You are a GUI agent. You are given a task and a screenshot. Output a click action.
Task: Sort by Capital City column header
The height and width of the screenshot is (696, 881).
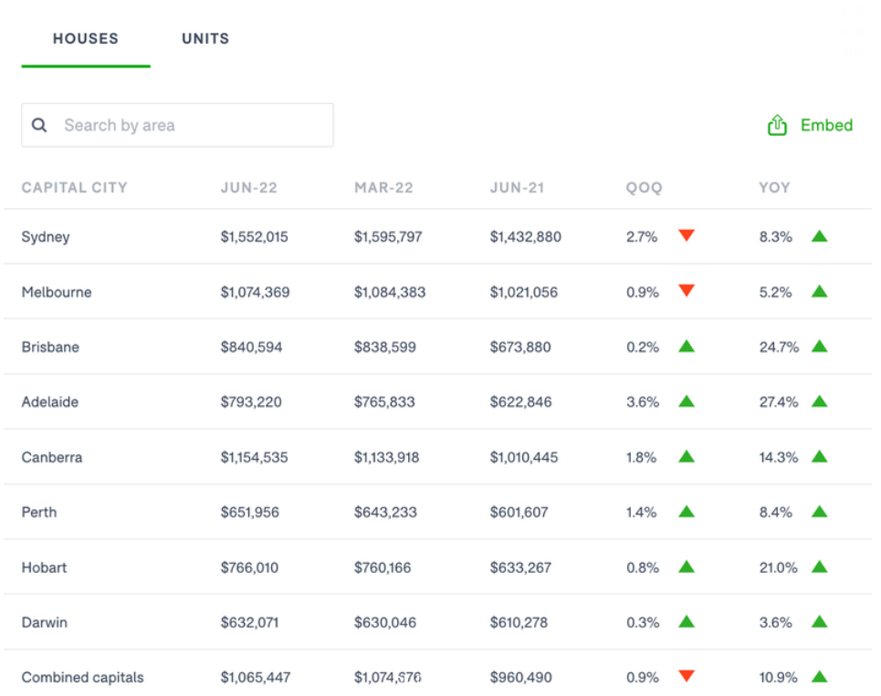(74, 188)
